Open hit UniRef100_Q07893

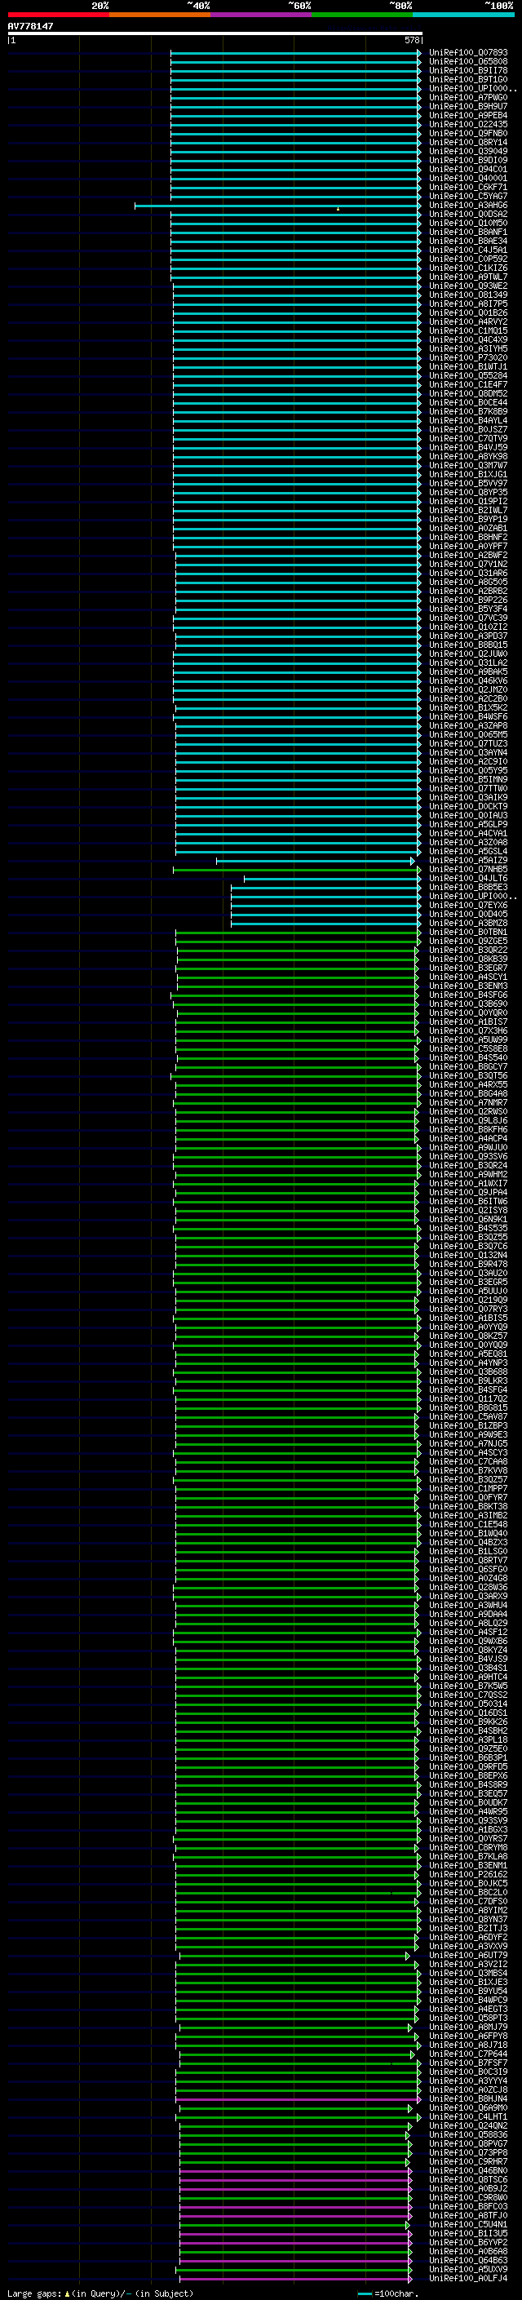click(x=468, y=53)
